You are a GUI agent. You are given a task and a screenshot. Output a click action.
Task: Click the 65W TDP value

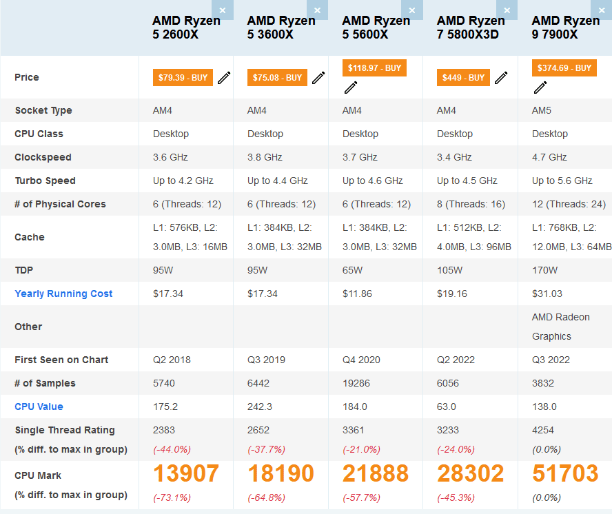point(352,270)
